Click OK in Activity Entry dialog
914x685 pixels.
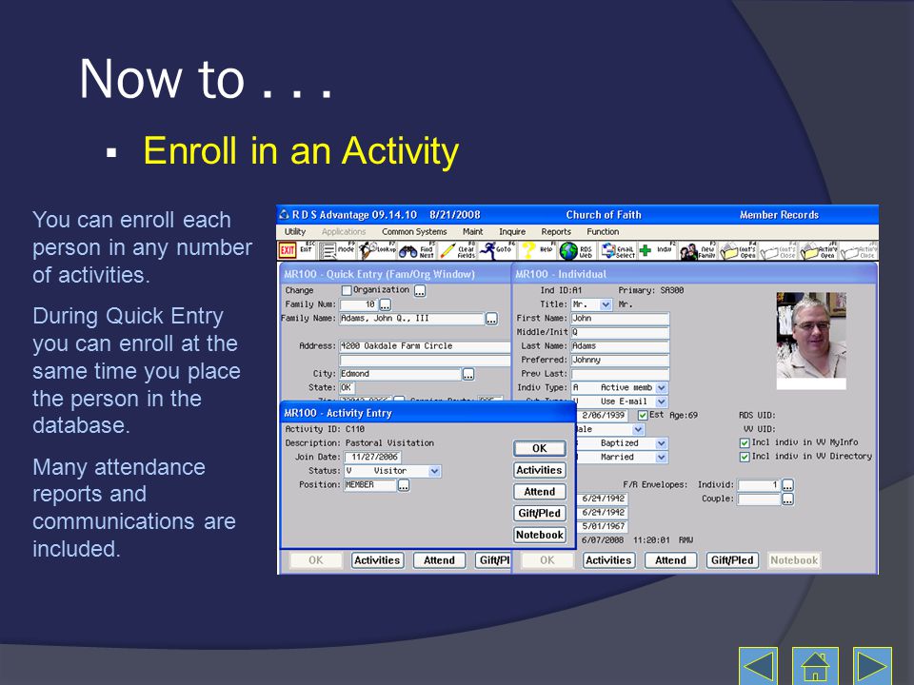[x=540, y=448]
